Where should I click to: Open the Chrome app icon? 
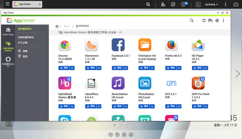click(65, 45)
